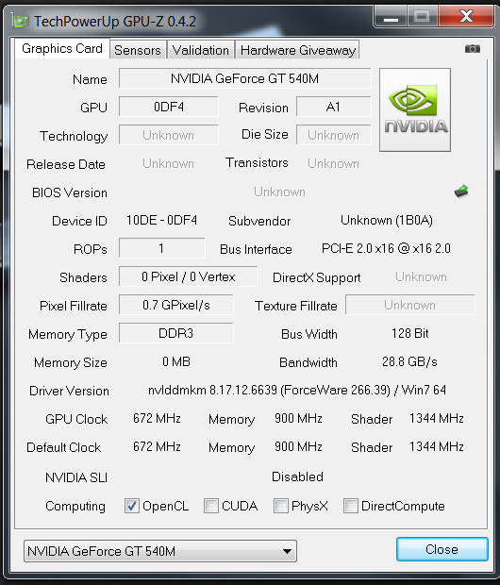Click the camera screenshot icon

472,49
